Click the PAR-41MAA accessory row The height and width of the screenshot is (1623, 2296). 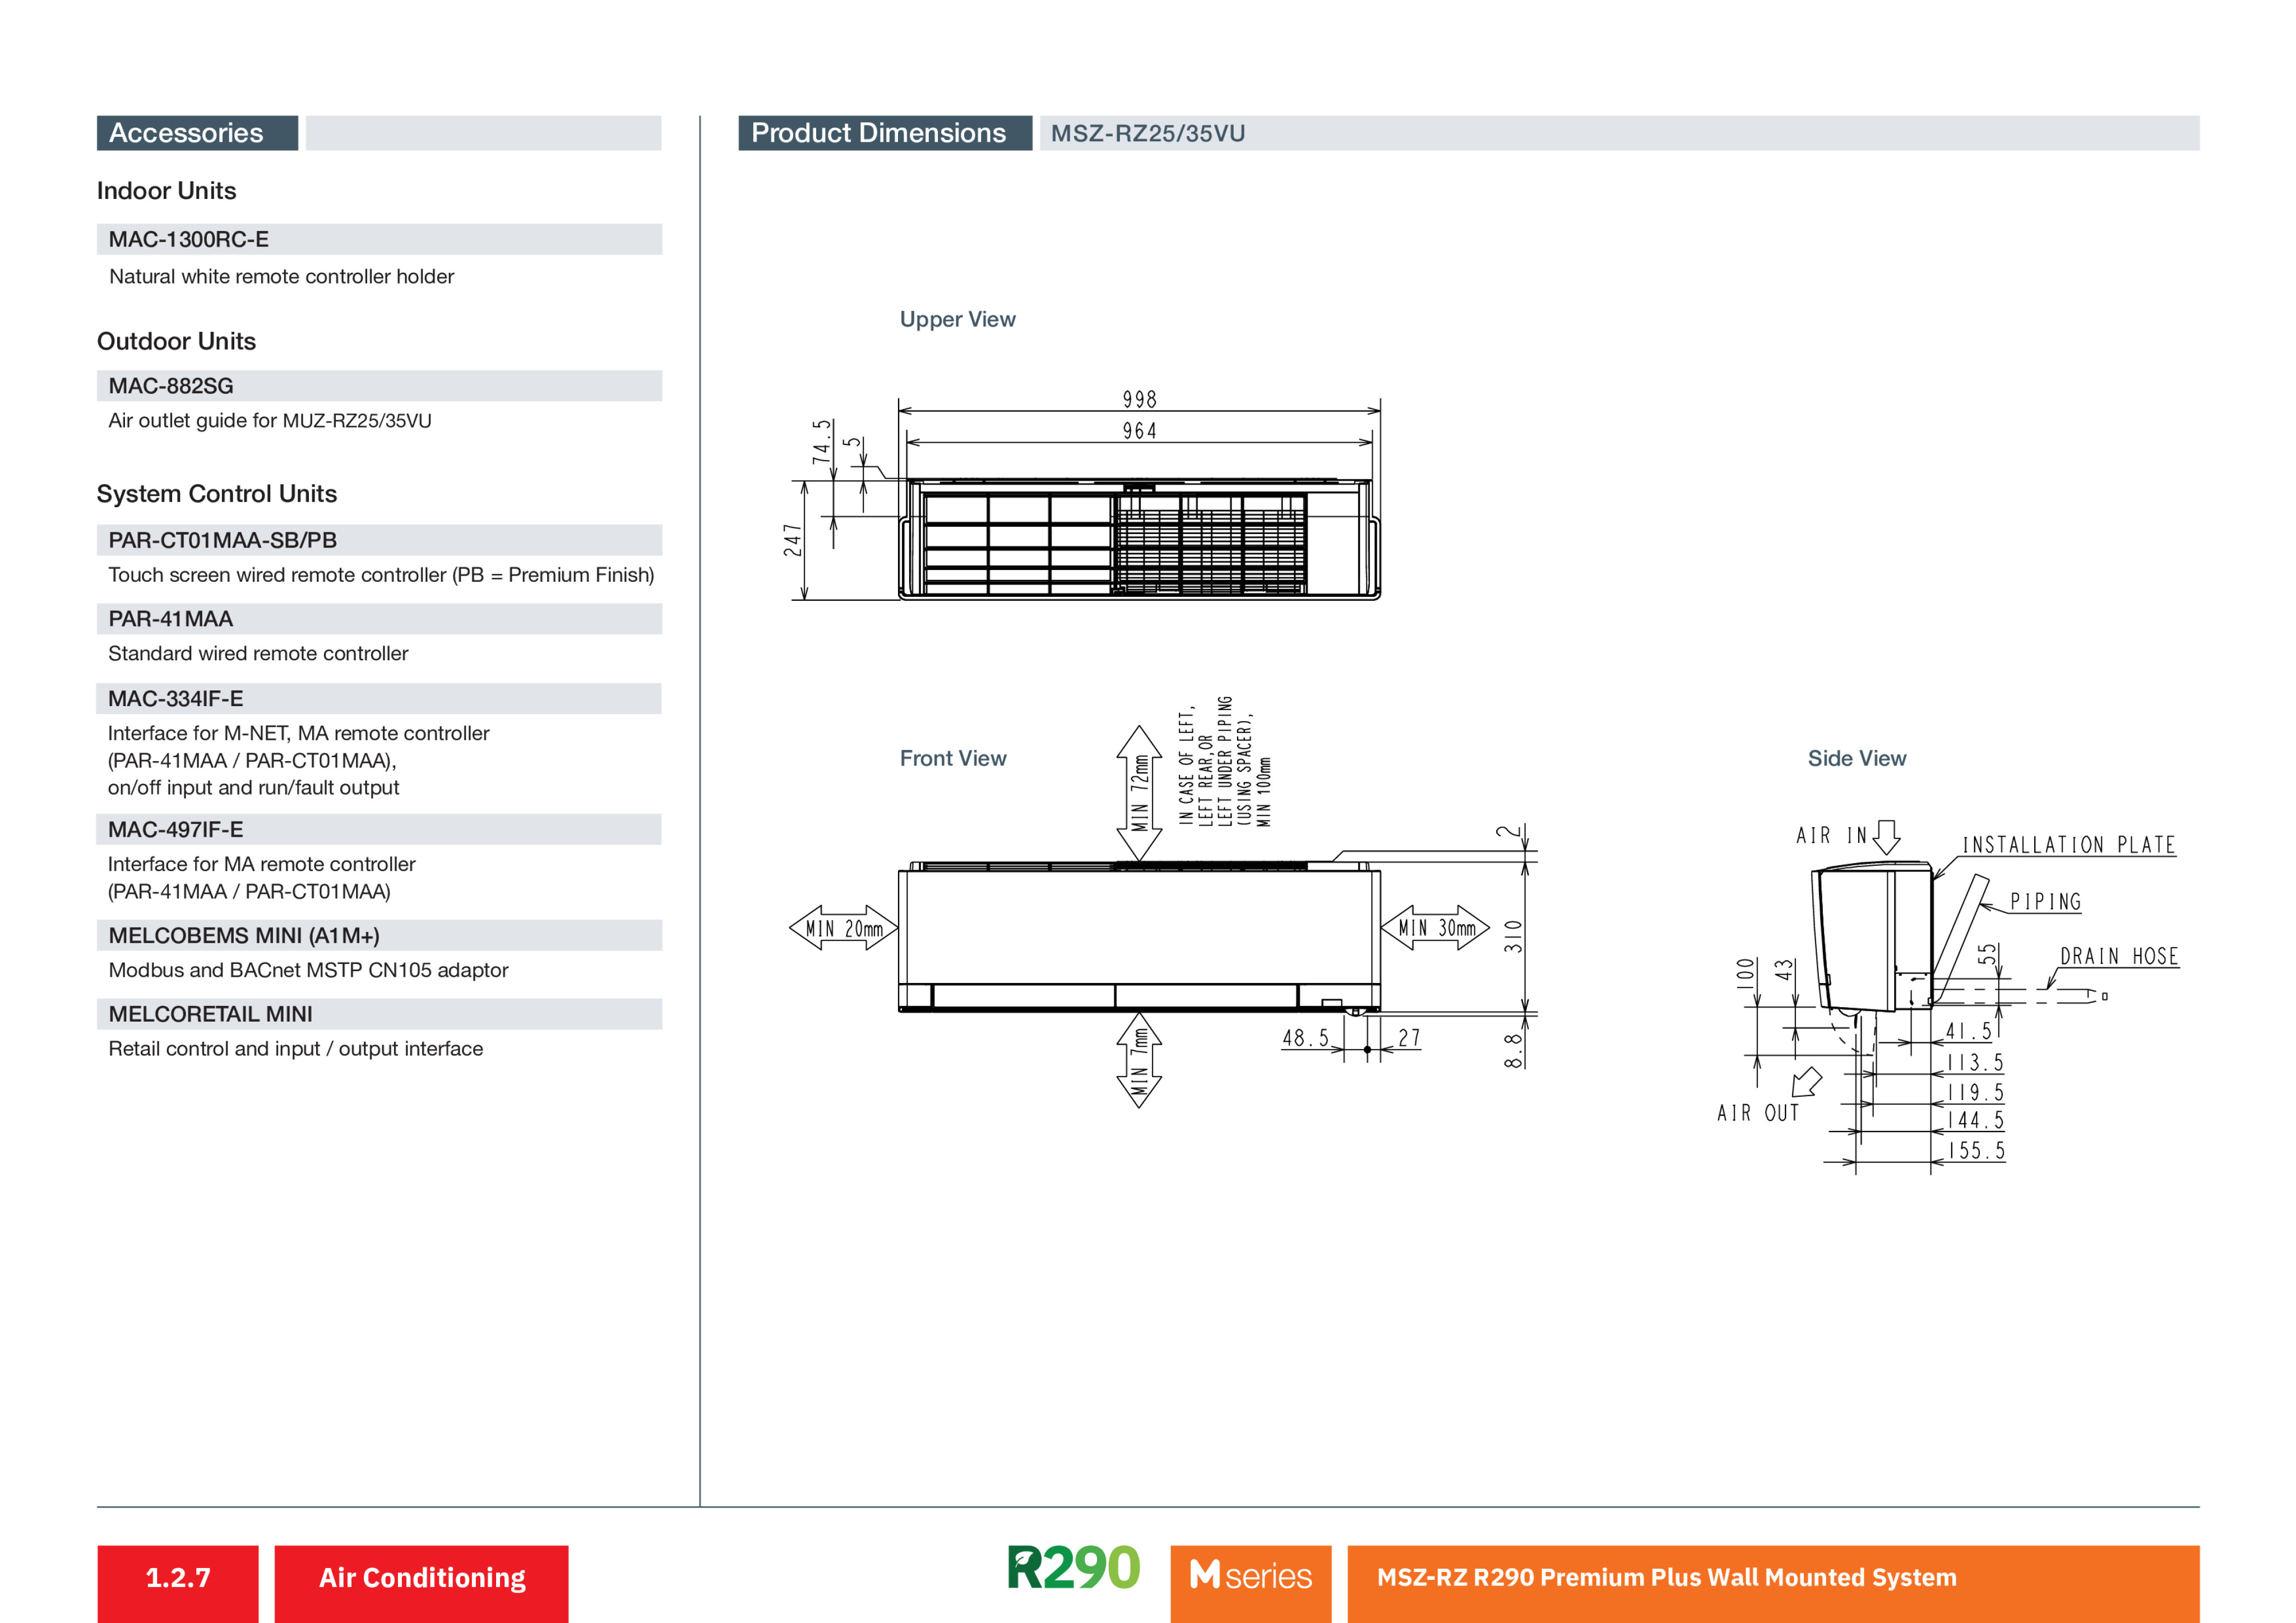coord(379,619)
